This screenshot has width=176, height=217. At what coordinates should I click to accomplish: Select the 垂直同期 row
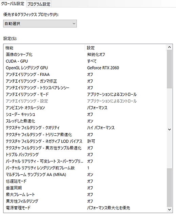[x=85, y=188]
